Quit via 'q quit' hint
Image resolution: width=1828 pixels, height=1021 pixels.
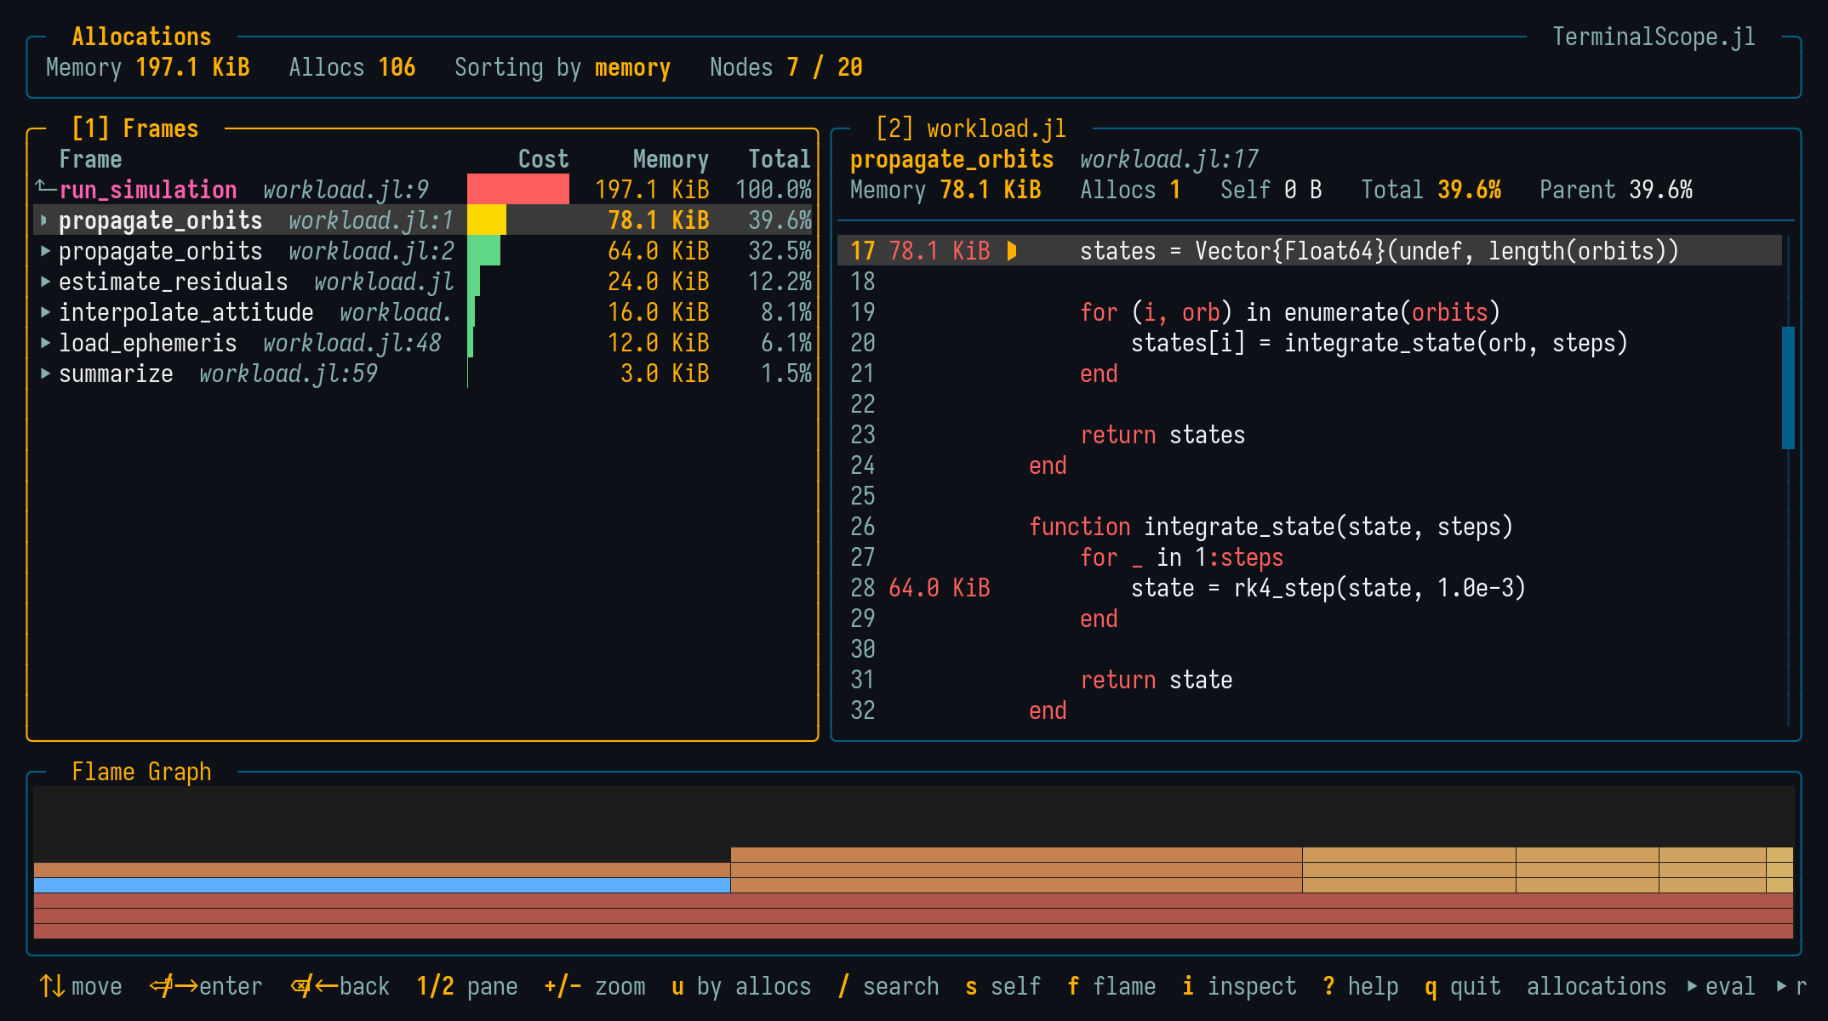click(1463, 986)
